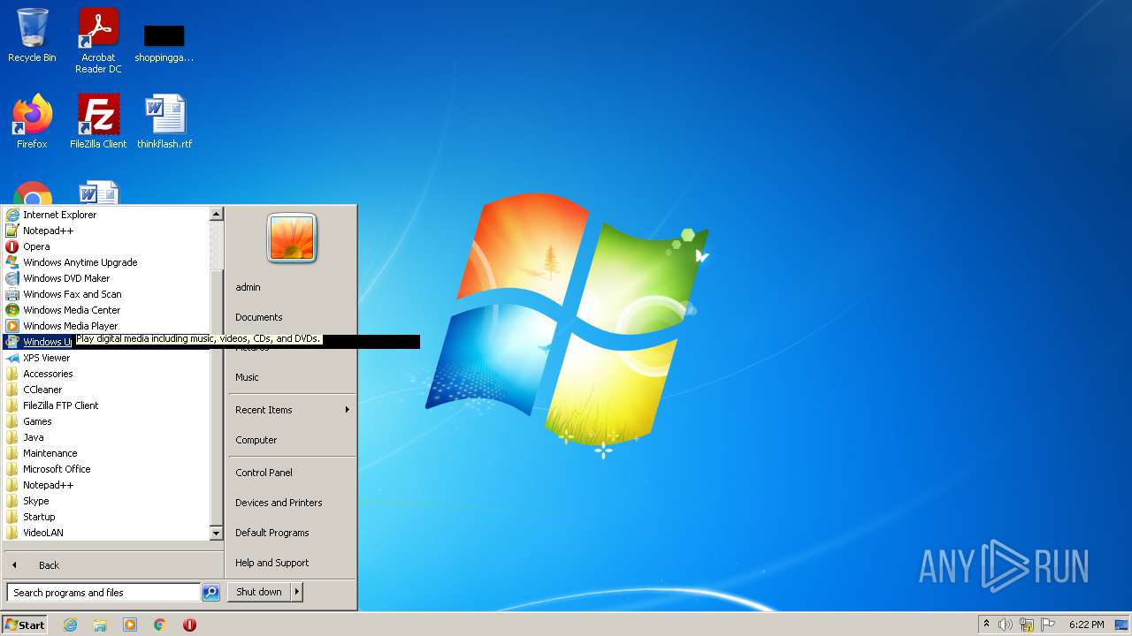Open thinkflash.rtf document icon
Screen dimensions: 1132x636
[x=164, y=121]
